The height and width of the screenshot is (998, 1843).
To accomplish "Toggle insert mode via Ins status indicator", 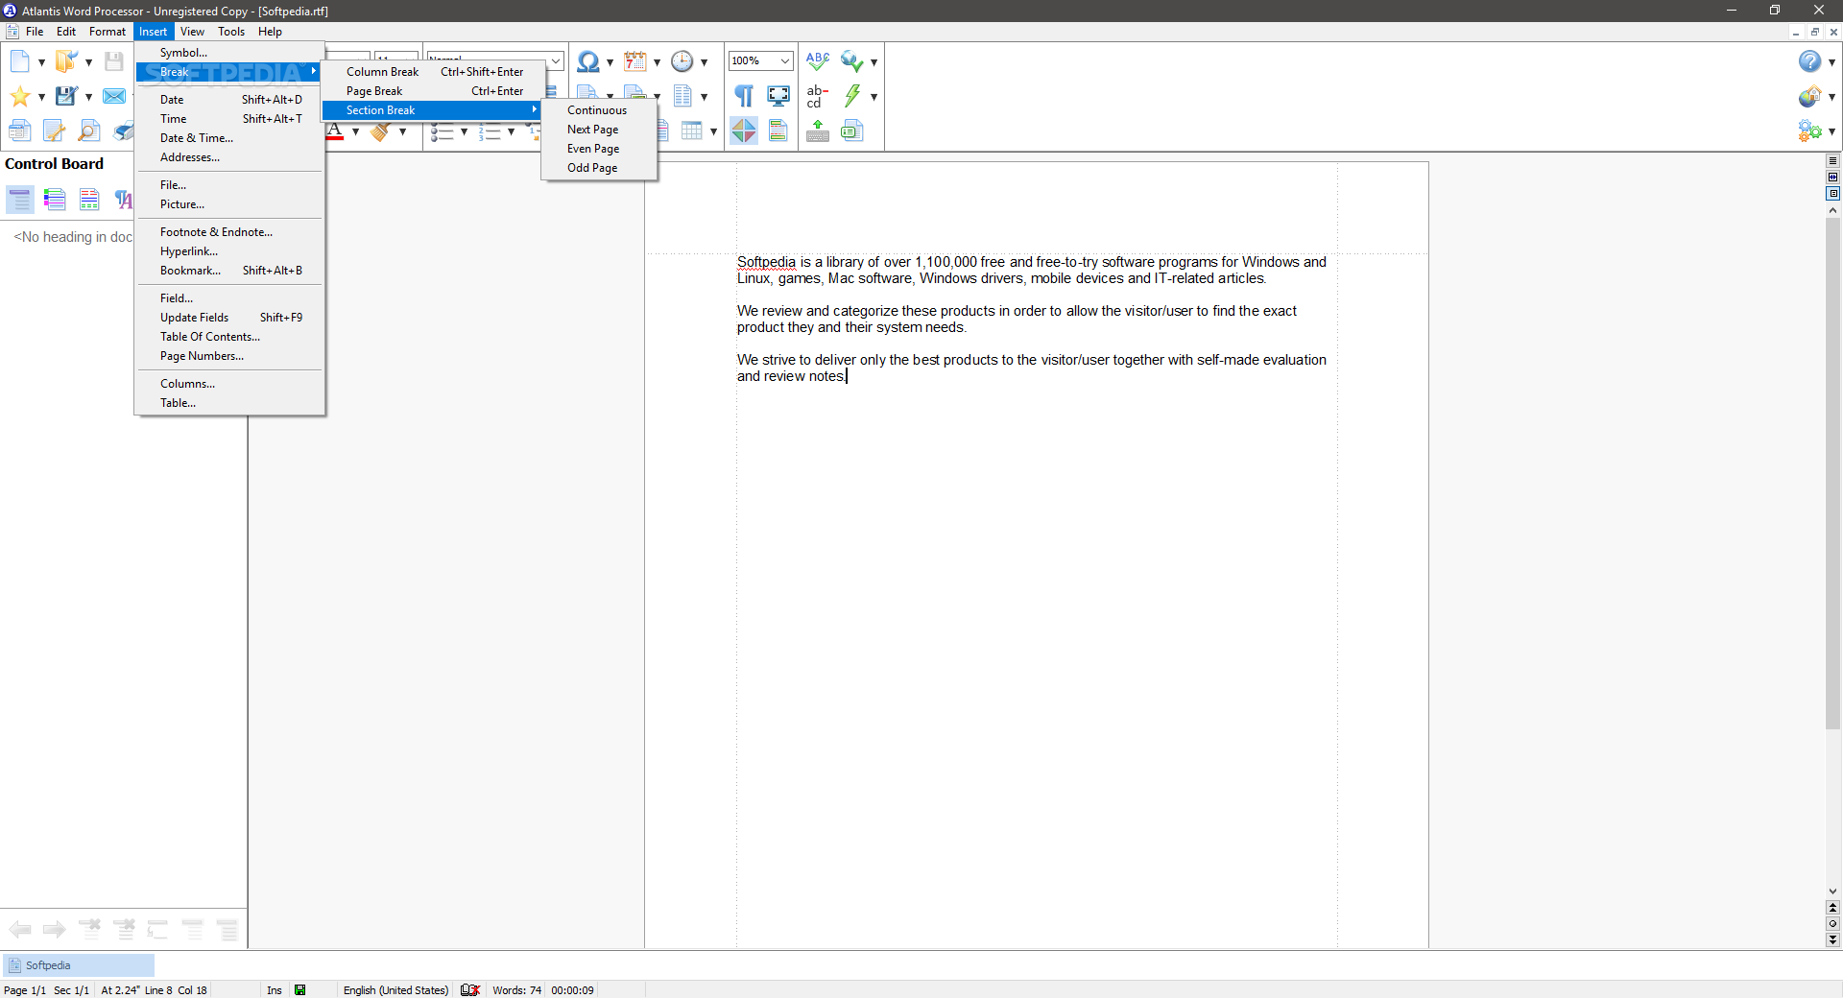I will (x=274, y=990).
